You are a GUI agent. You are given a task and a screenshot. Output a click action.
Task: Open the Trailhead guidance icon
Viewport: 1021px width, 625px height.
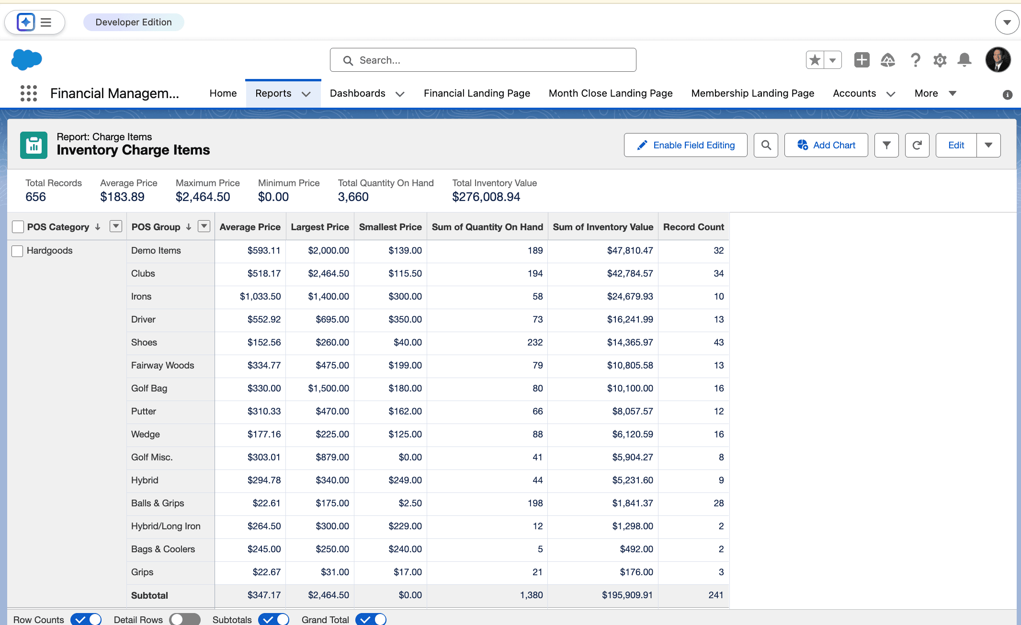click(887, 60)
